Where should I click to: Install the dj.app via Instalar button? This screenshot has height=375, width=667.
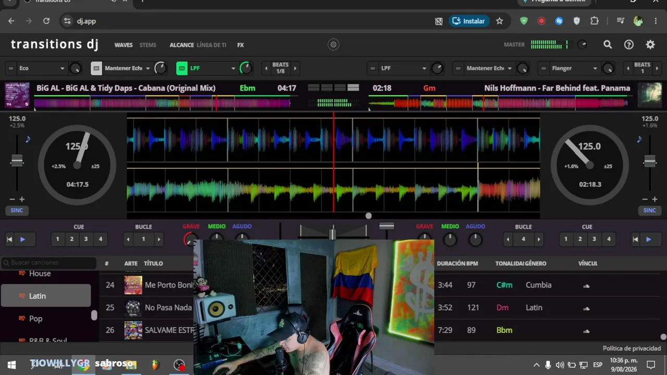[x=469, y=21]
